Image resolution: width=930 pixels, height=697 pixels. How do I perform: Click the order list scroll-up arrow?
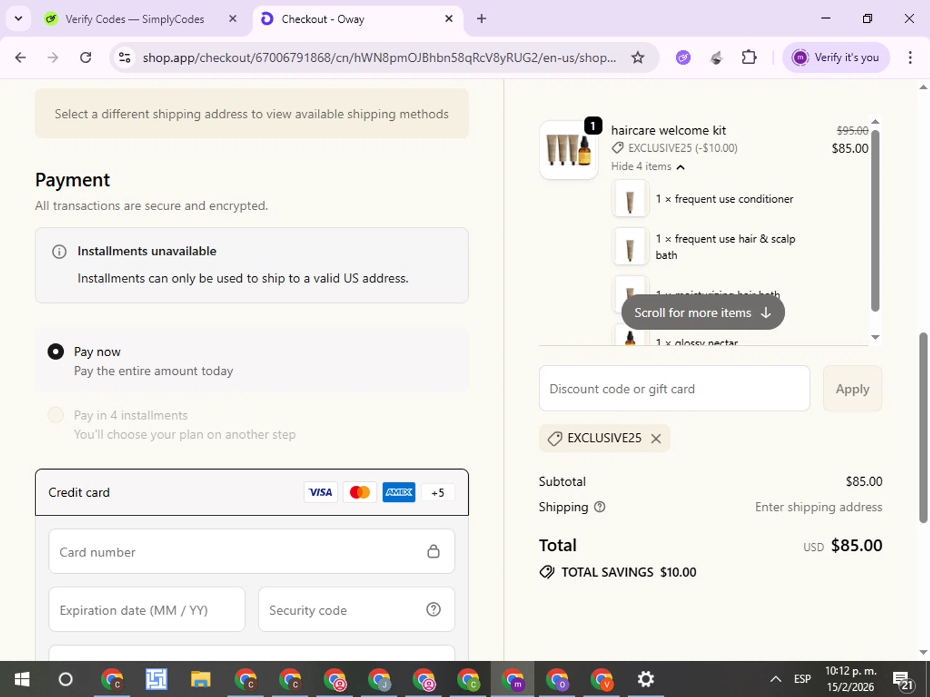[875, 121]
